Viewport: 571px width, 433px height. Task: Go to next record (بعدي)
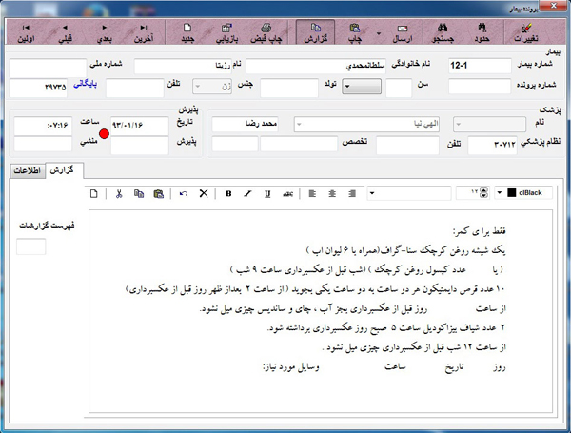click(x=105, y=32)
